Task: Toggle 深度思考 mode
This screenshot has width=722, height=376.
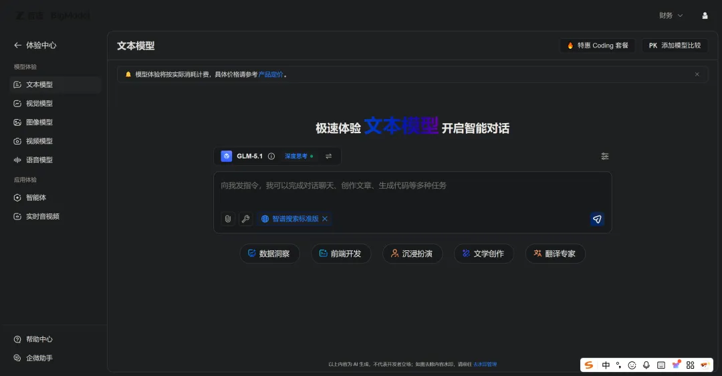Action: pos(299,156)
